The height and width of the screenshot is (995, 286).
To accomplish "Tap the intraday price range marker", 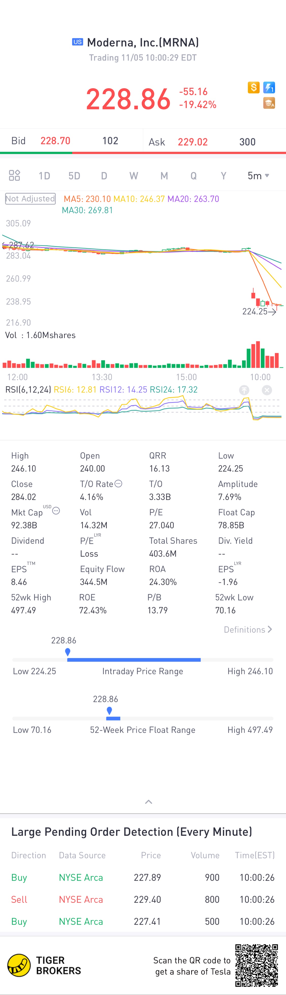I will click(68, 652).
